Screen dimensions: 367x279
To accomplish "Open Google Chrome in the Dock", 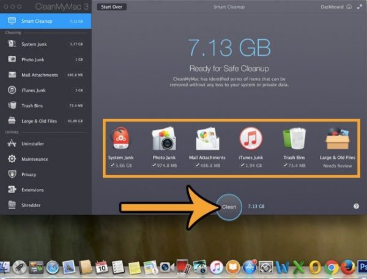I will [x=331, y=267].
